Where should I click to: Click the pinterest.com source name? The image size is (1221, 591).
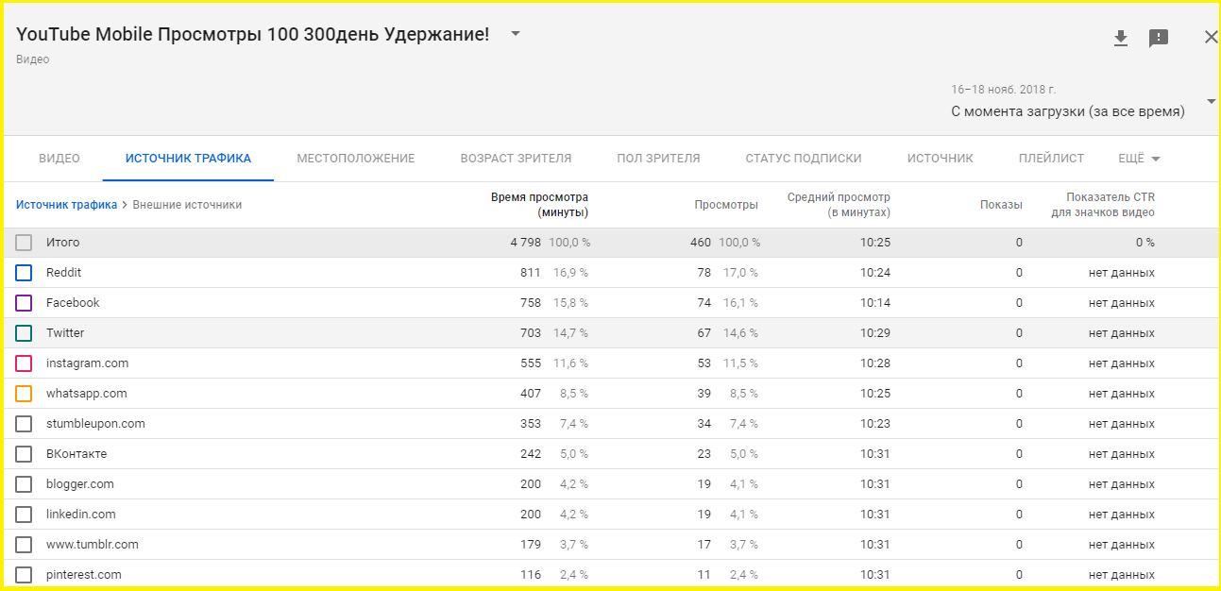(84, 575)
